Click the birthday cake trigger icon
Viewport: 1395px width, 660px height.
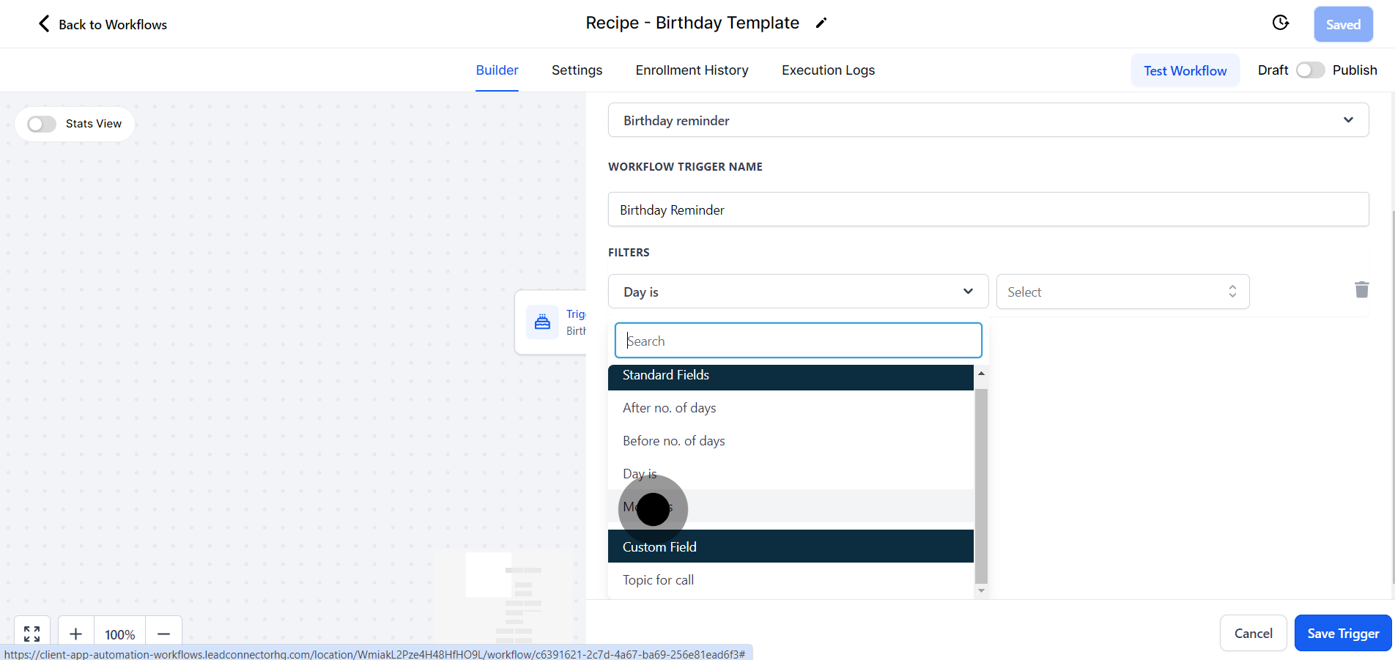pos(542,322)
